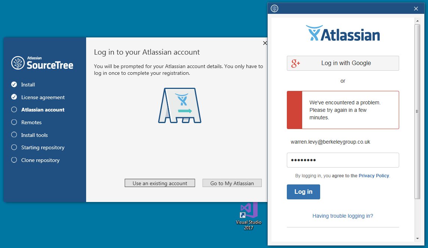Select the Clone repository step circle
This screenshot has height=248, width=428.
14,160
